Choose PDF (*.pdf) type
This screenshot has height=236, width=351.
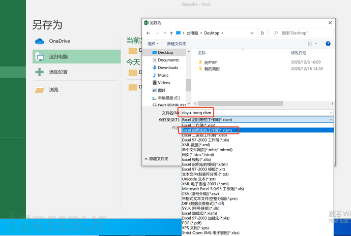click(x=257, y=223)
